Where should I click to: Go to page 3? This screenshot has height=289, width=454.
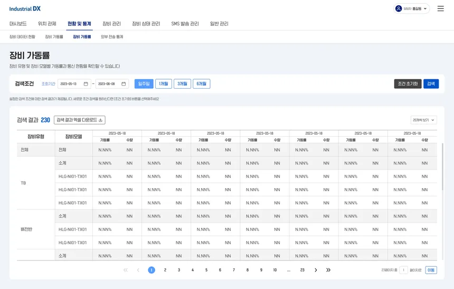click(179, 270)
